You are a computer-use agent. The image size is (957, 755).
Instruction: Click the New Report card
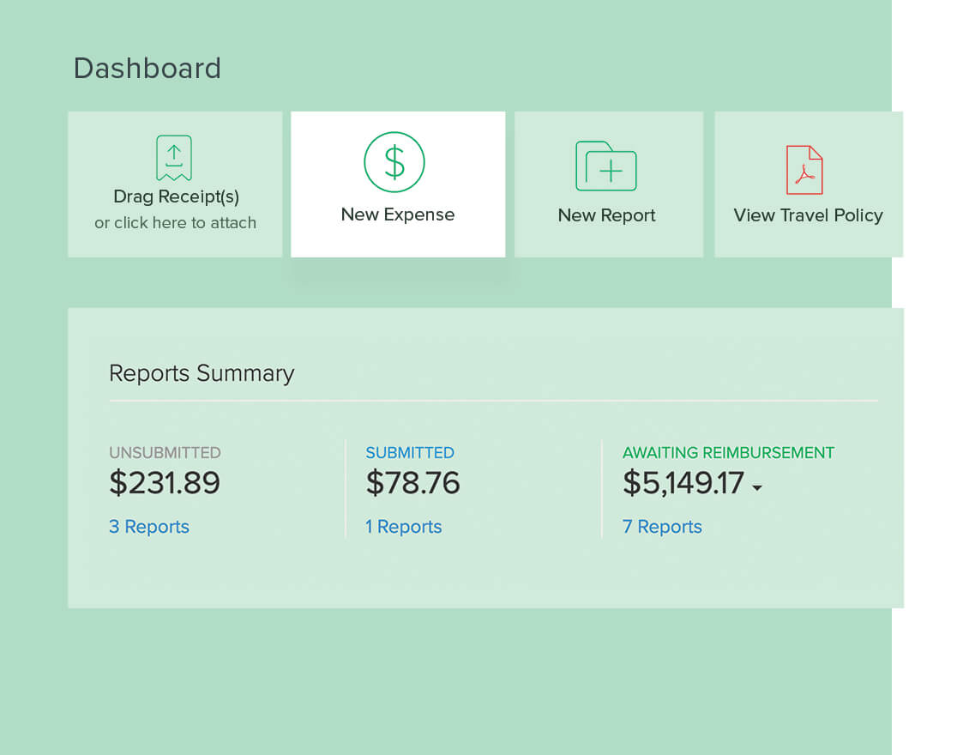click(x=607, y=184)
